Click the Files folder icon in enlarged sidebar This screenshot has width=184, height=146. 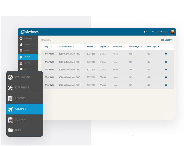[10, 130]
